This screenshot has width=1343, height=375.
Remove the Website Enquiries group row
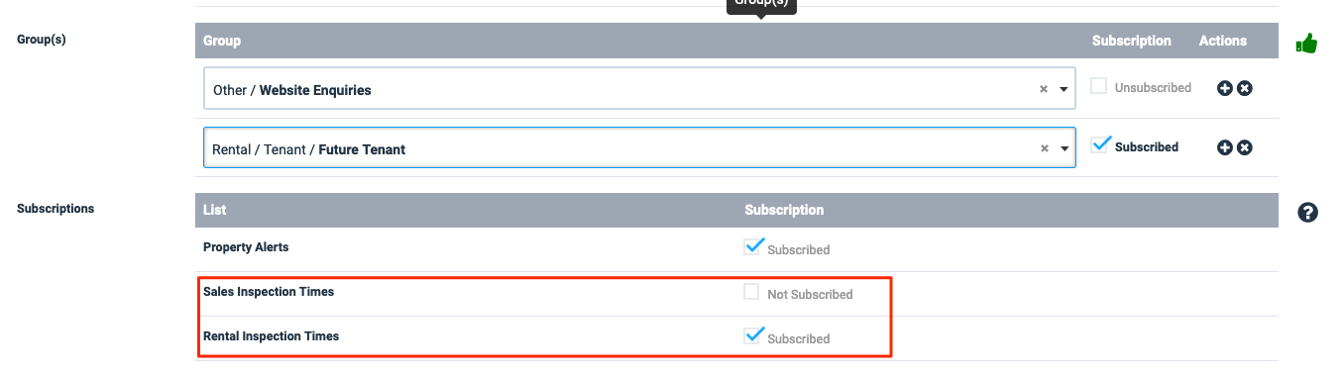tap(1245, 88)
